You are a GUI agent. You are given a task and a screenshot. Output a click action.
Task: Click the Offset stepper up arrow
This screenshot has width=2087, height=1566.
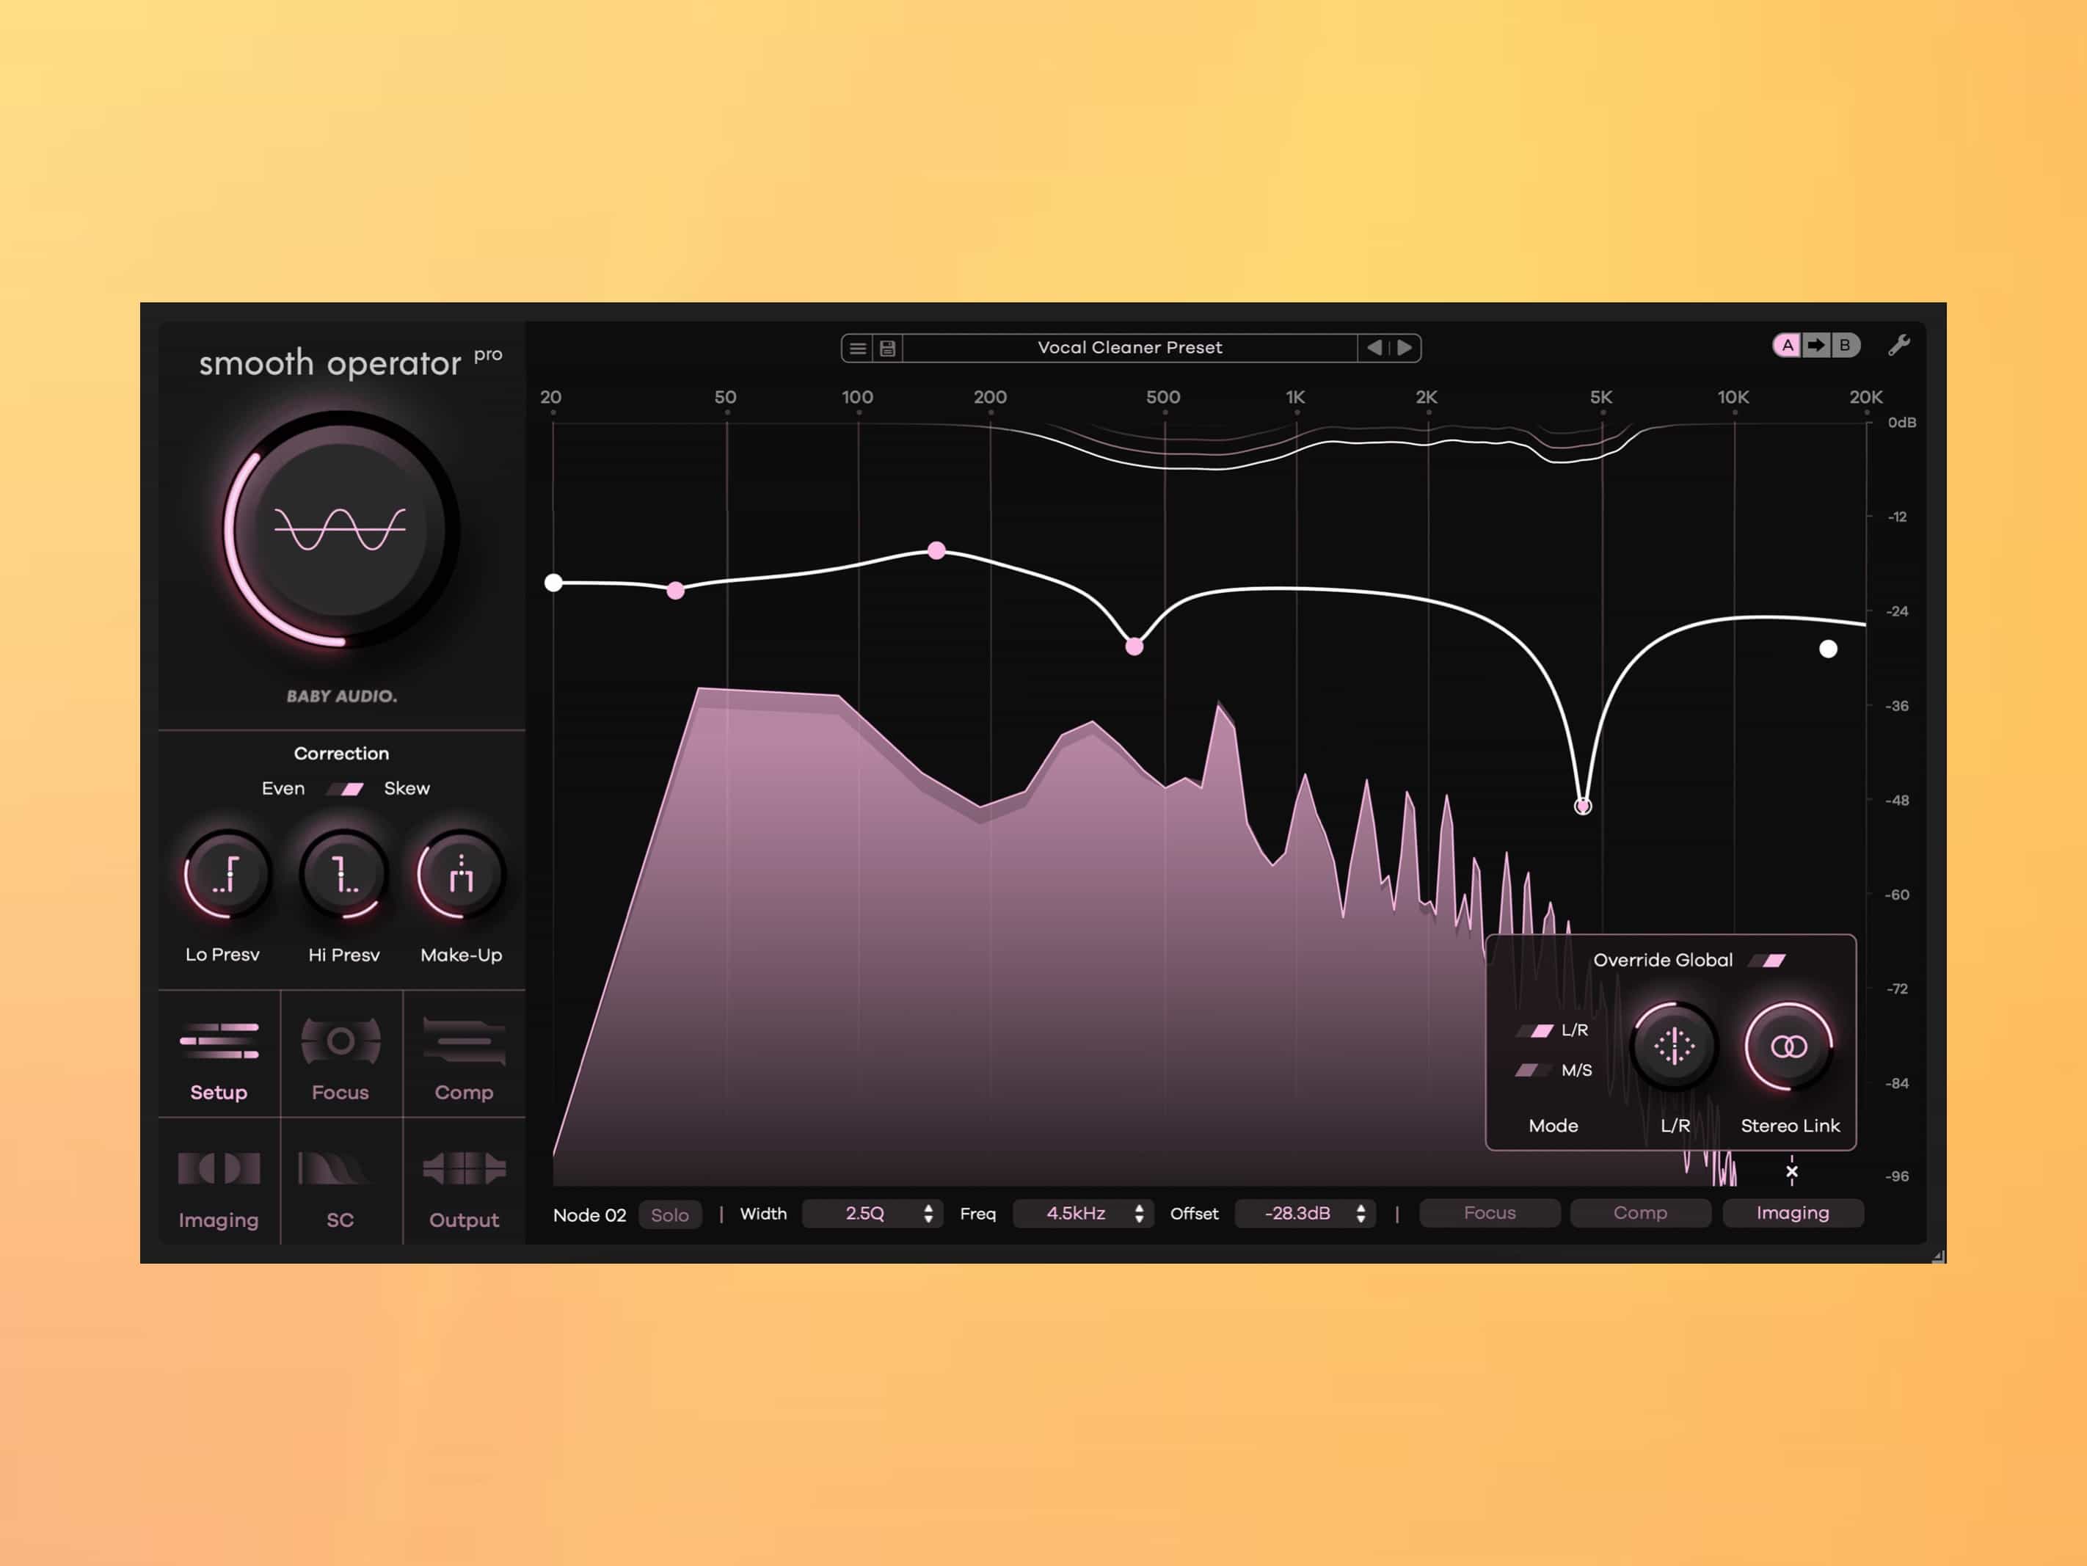[1361, 1209]
